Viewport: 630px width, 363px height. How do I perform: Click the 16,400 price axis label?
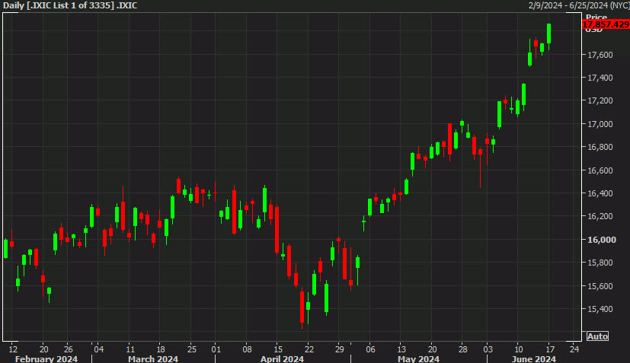click(600, 193)
